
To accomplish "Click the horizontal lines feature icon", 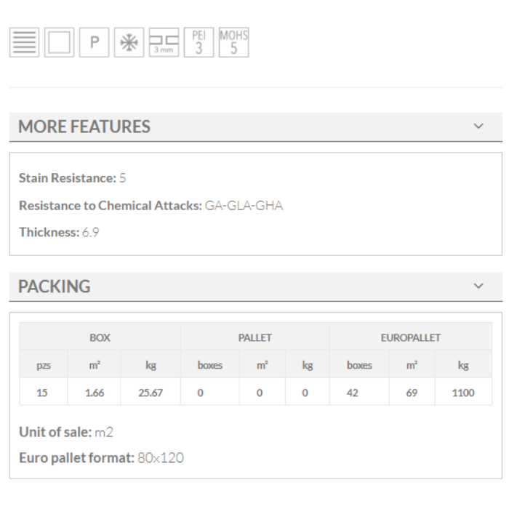I will [24, 42].
